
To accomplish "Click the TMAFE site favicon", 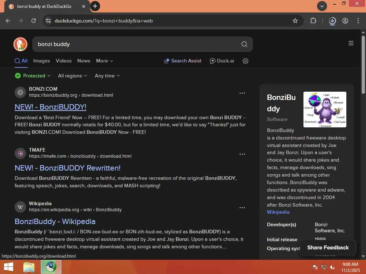I will coord(20,153).
